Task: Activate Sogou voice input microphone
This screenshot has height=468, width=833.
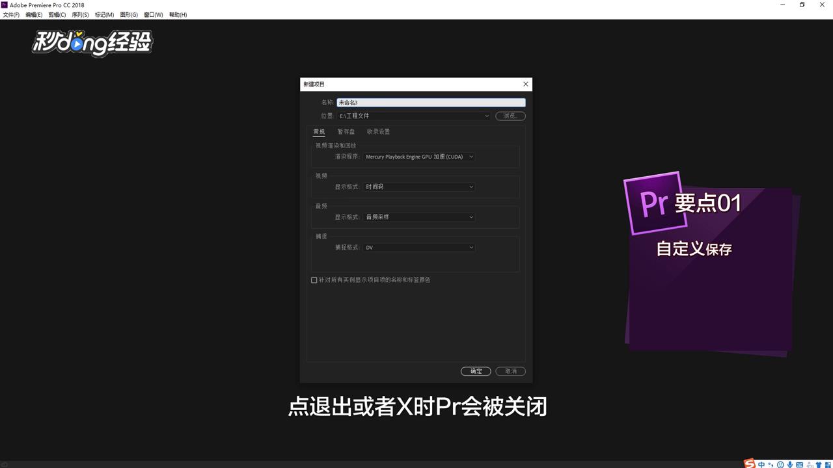Action: pos(790,464)
